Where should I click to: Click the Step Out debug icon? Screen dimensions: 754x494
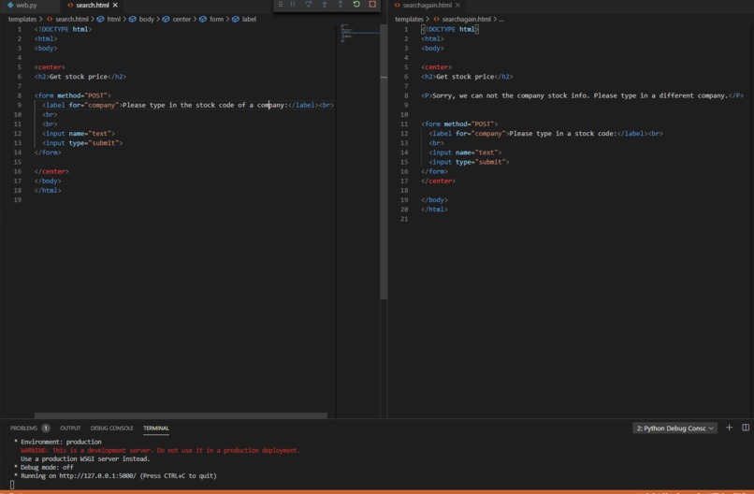tap(341, 5)
